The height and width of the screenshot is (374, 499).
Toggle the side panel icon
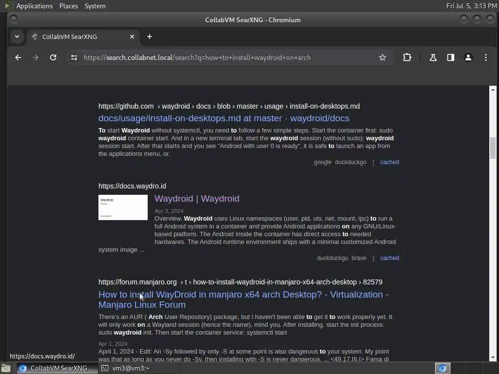pos(451,57)
